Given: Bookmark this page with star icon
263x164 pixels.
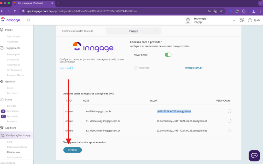Looking at the screenshot, I should click(x=221, y=11).
